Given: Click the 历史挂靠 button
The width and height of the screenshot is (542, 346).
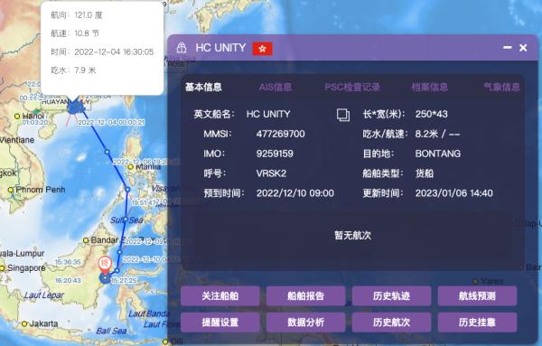Looking at the screenshot, I should click(x=477, y=323).
